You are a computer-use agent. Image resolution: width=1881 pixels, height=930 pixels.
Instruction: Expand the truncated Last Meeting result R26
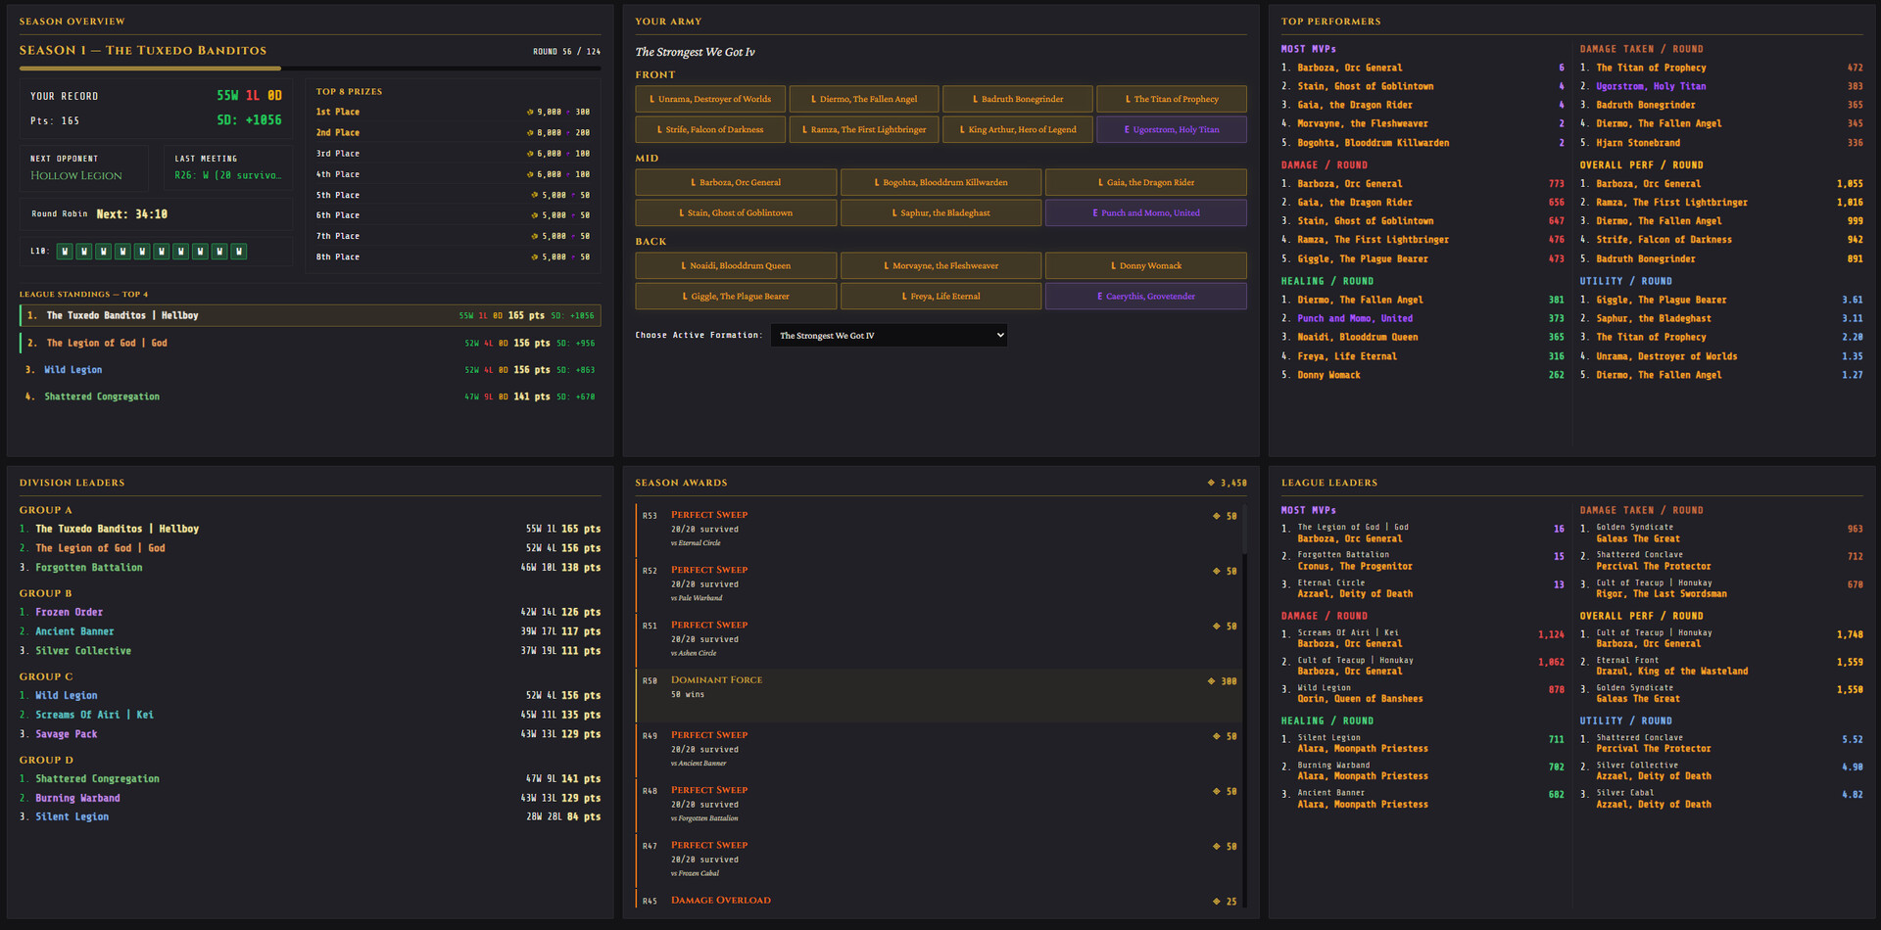(x=227, y=173)
